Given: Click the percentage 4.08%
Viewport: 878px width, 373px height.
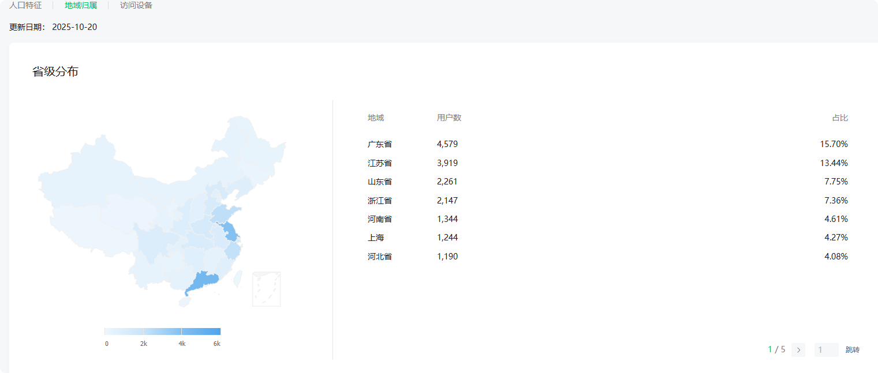Looking at the screenshot, I should (x=836, y=257).
